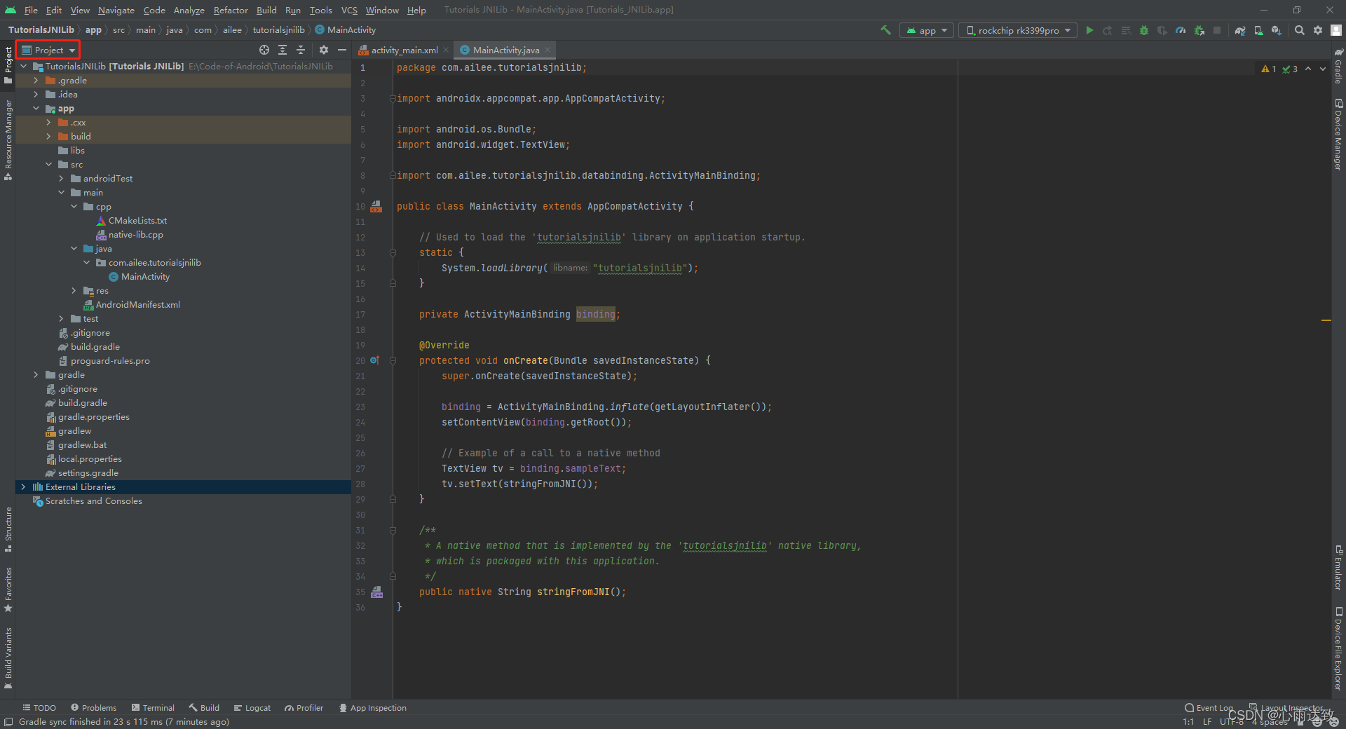Expand the res folder

coord(74,291)
